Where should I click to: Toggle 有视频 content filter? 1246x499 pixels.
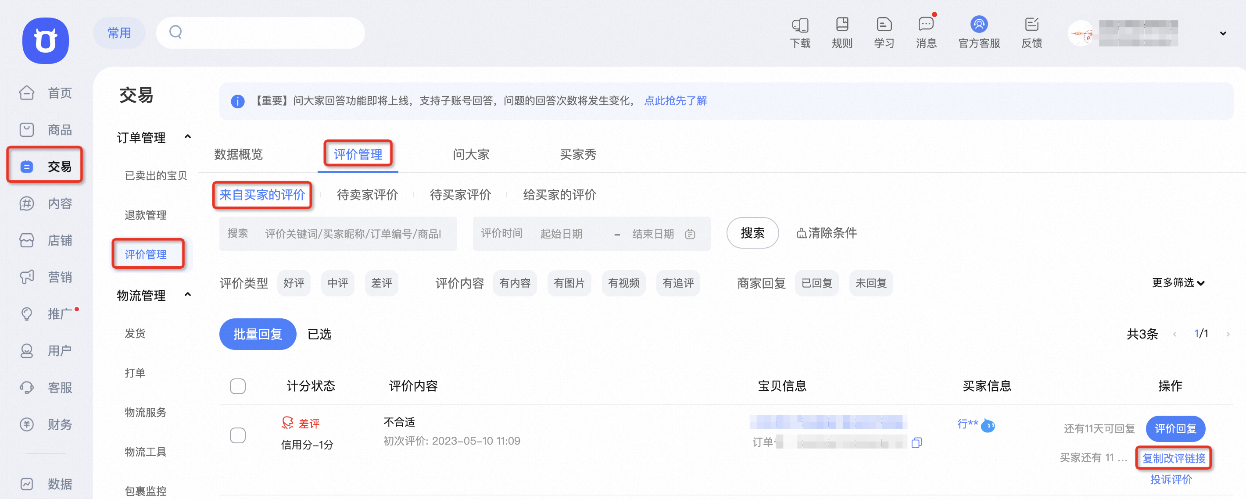tap(623, 283)
